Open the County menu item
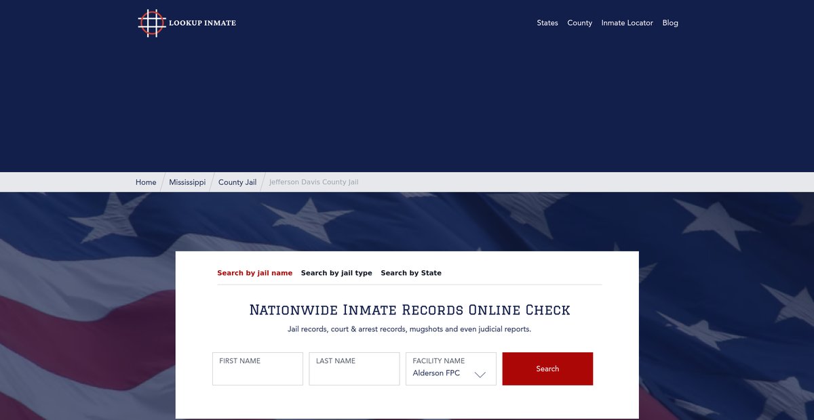This screenshot has height=420, width=814. tap(580, 23)
